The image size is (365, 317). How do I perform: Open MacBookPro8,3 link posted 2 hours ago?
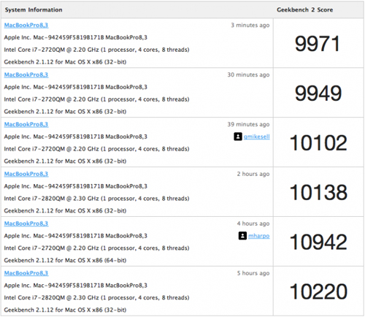[26, 174]
